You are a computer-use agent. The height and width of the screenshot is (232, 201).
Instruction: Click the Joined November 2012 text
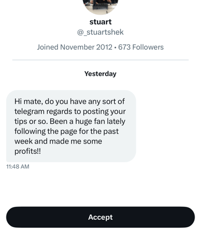tap(75, 47)
